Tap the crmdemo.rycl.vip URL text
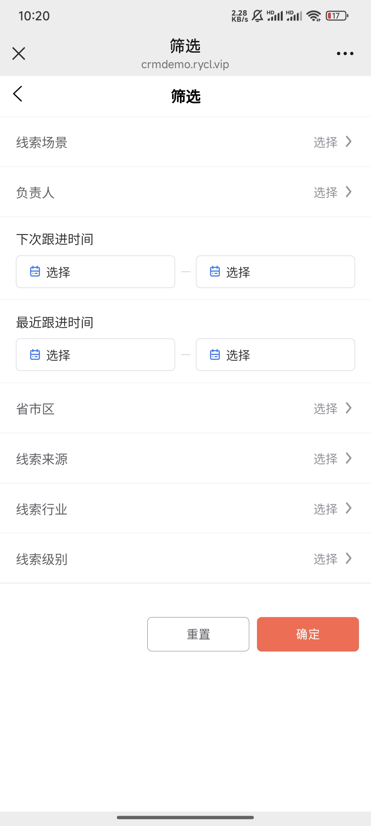Viewport: 371px width, 826px height. [x=185, y=64]
